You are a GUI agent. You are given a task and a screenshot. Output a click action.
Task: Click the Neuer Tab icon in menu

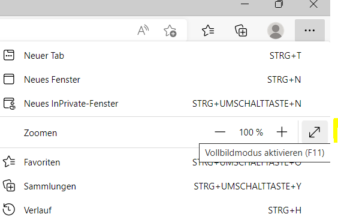(x=9, y=55)
